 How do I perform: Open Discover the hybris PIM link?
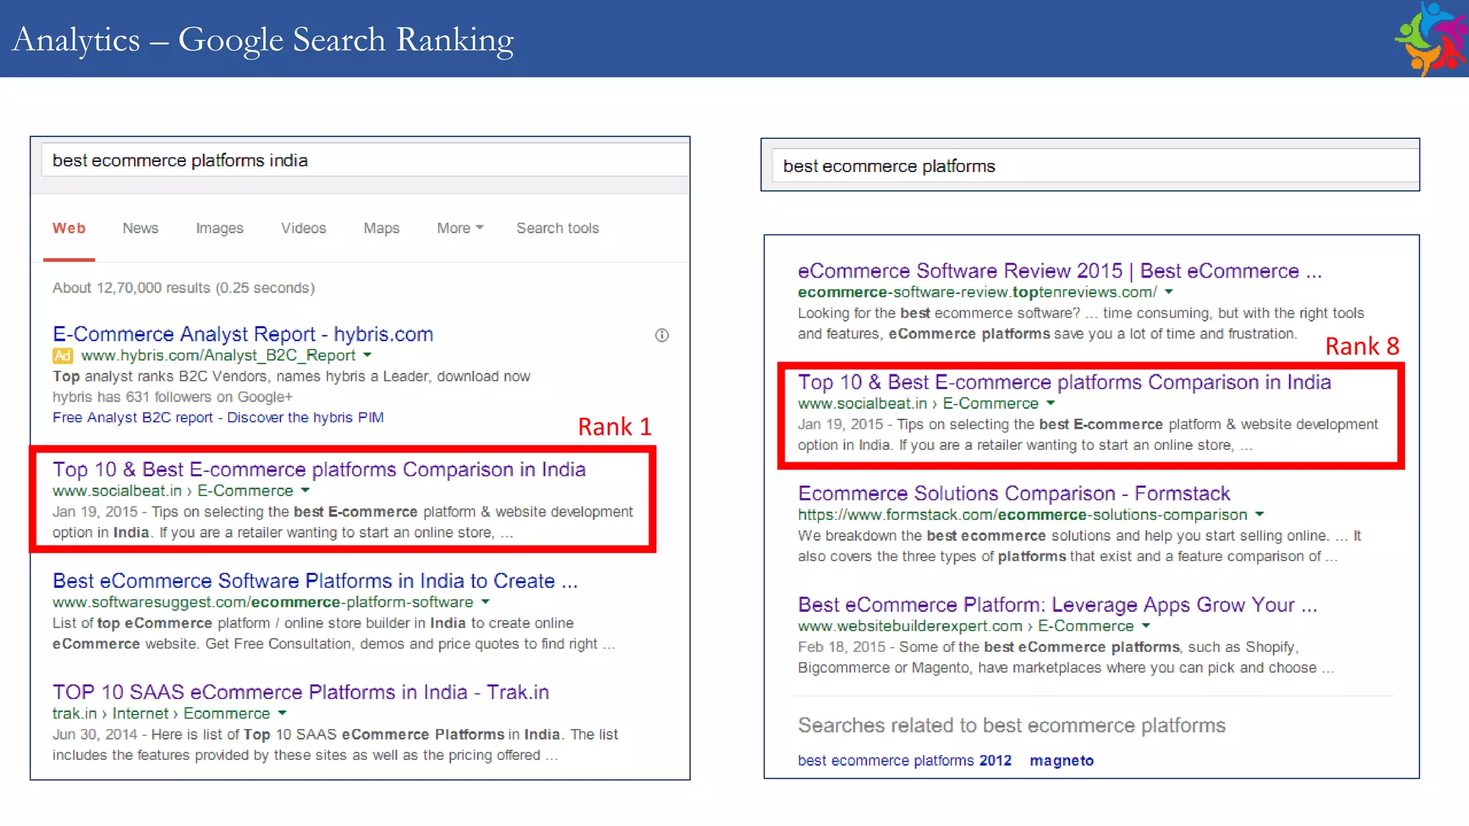(x=306, y=417)
